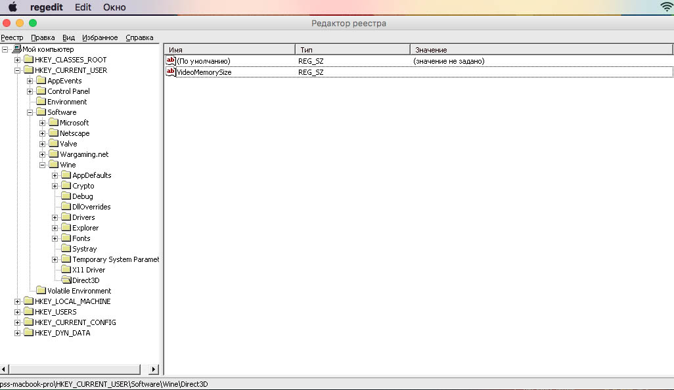Viewport: 674px width, 390px height.
Task: Open the Реестр menu
Action: pyautogui.click(x=12, y=37)
